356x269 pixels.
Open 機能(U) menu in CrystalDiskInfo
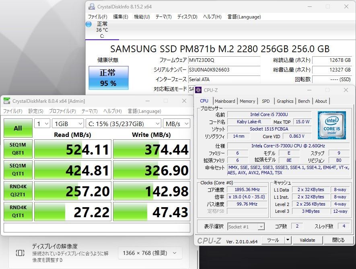[142, 17]
